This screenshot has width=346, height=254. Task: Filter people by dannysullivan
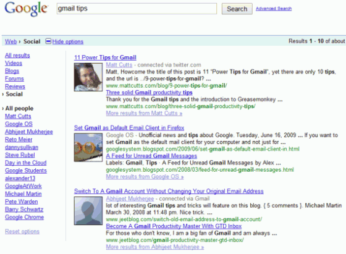click(x=22, y=147)
